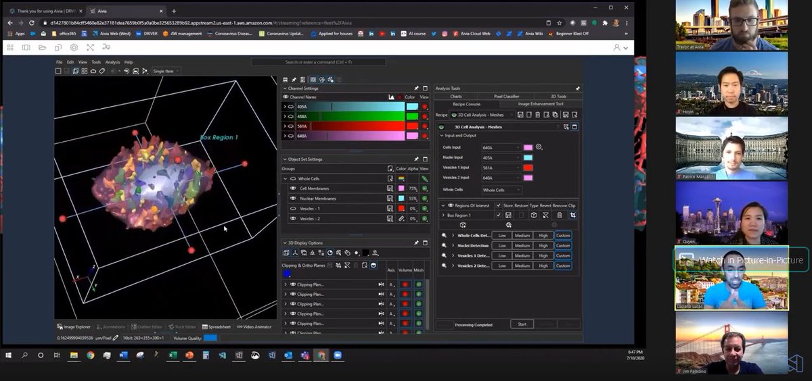
Task: Open AppStream application grid launcher icon
Action: click(x=10, y=47)
